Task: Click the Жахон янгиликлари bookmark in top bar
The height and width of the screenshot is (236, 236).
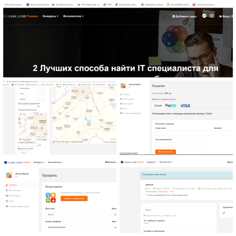Action: pos(38,5)
